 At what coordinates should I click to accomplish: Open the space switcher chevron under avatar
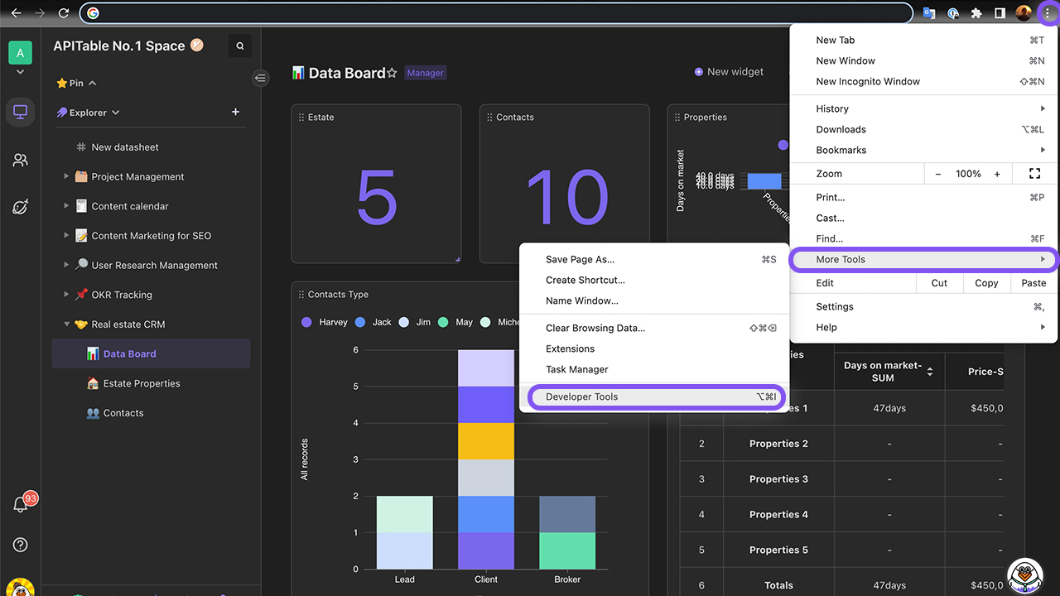tap(20, 73)
